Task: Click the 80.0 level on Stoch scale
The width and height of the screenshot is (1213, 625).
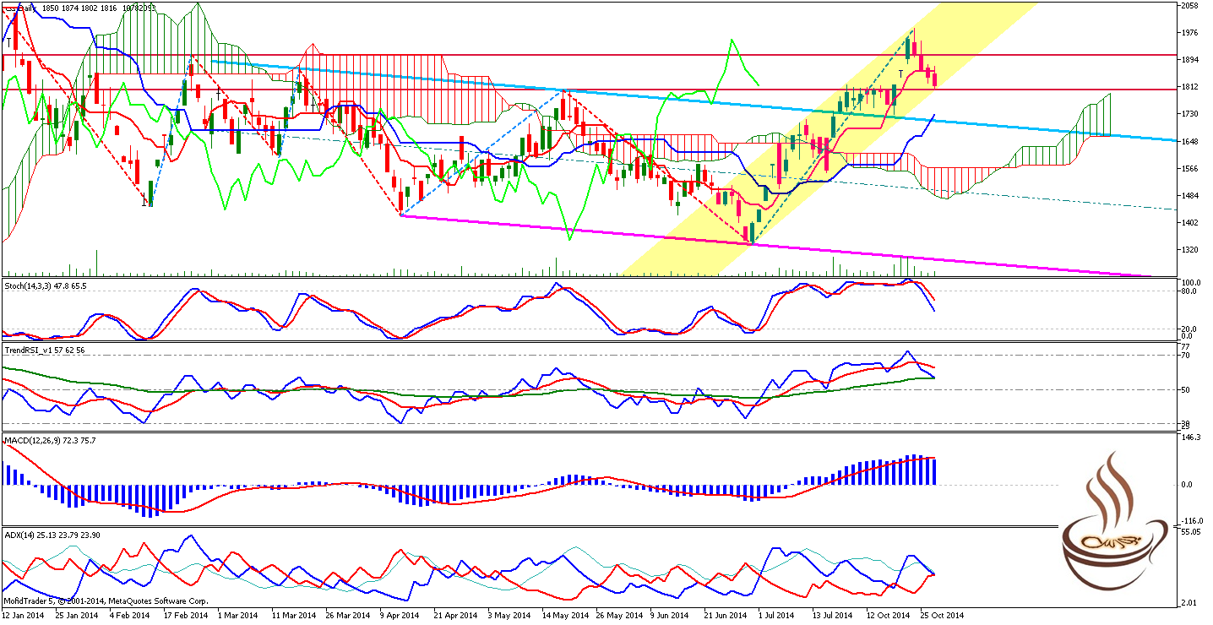Action: click(1189, 291)
